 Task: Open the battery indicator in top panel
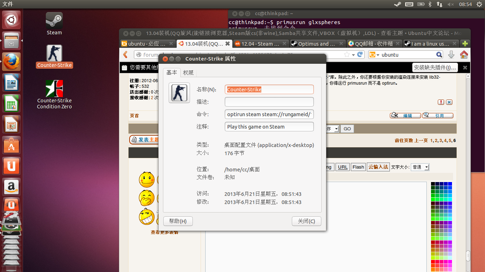[421, 4]
